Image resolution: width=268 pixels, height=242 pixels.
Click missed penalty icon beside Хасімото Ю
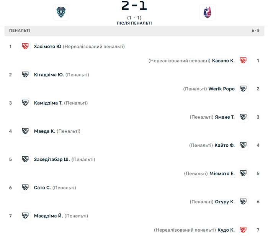[x=25, y=47]
